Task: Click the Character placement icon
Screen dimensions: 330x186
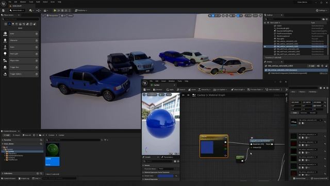Action: click(x=5, y=40)
